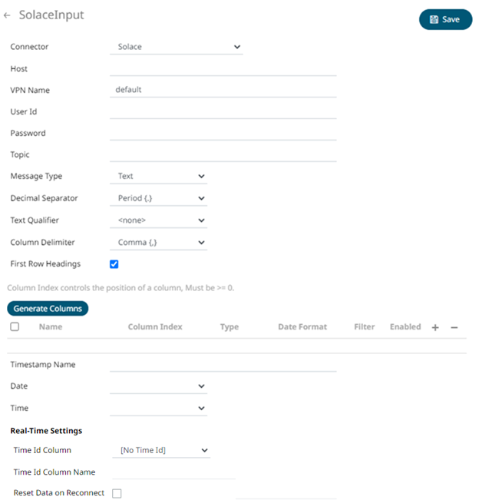The width and height of the screenshot is (479, 500).
Task: Click the Generate Columns button
Action: pos(48,308)
